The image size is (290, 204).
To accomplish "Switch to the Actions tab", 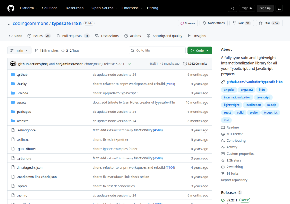I will 133,36.
